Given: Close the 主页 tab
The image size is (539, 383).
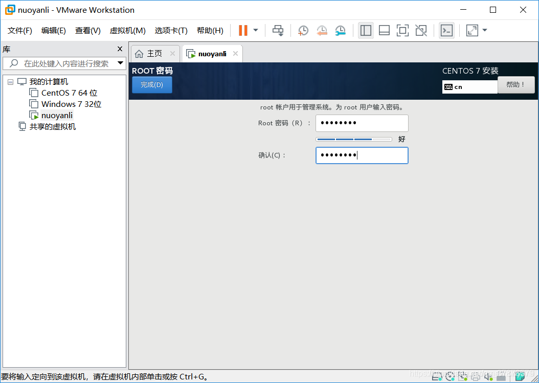Looking at the screenshot, I should (172, 54).
